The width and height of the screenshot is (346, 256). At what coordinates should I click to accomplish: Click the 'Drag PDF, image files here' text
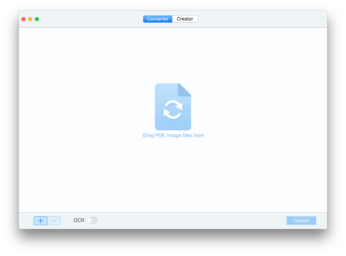[x=173, y=135]
